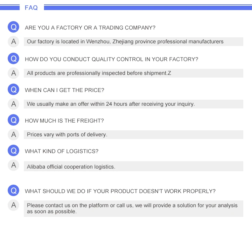Viewport: 252px width, 231px height.
Task: Click the 'WHEN CAN I GET THE PRICE?' question
Action: click(x=65, y=90)
